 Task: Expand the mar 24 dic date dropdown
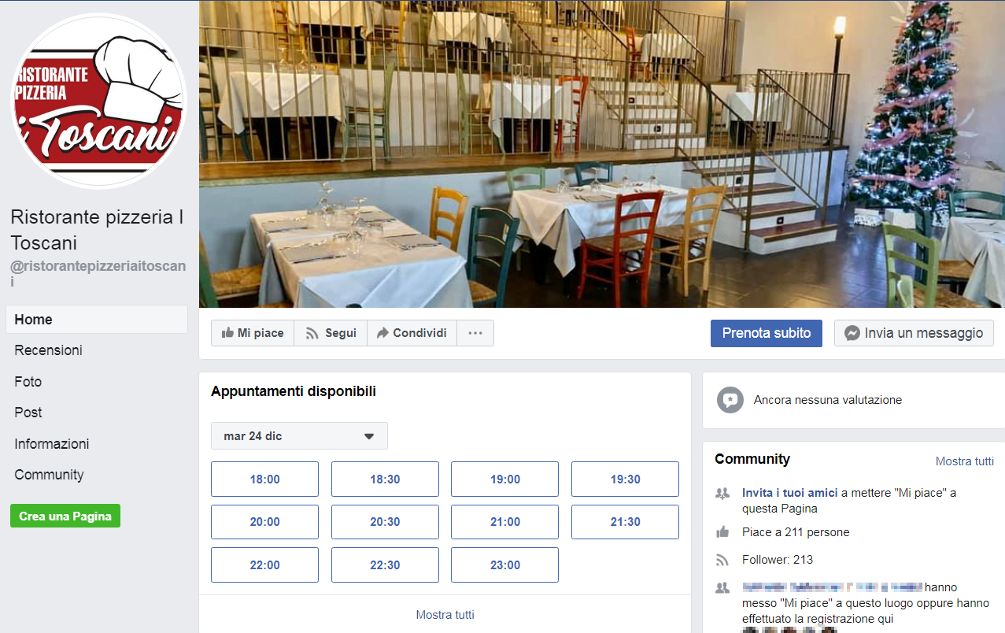point(299,436)
